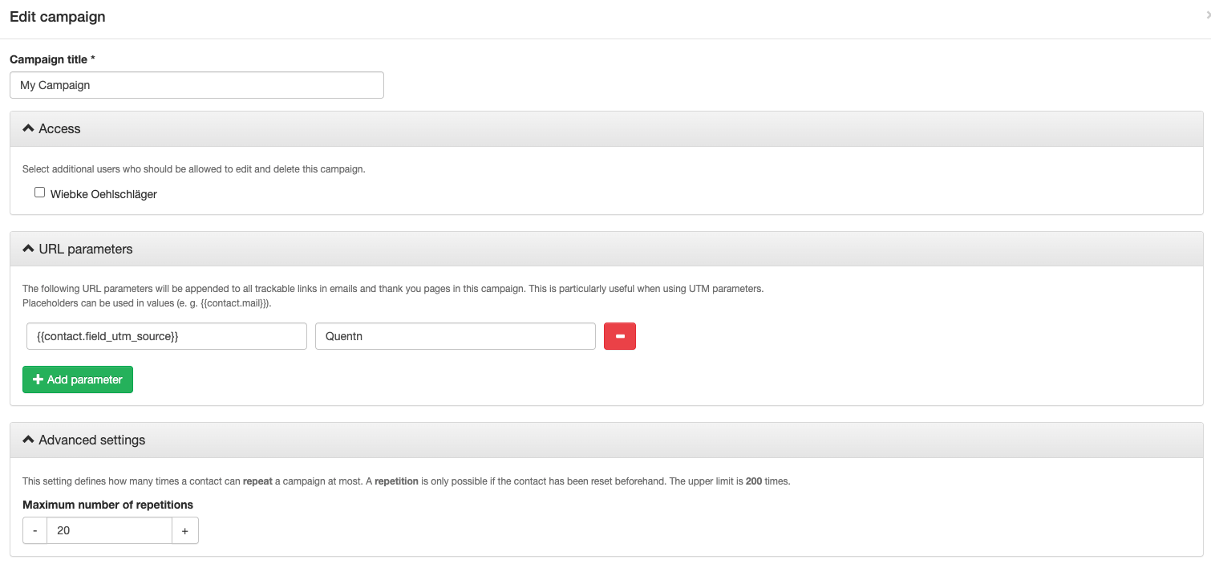Collapse the Access section chevron icon

coord(28,128)
